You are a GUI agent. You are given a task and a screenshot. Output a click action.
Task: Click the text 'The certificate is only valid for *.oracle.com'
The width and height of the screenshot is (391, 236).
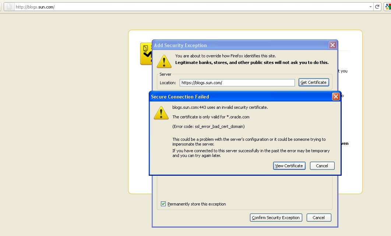coord(211,117)
